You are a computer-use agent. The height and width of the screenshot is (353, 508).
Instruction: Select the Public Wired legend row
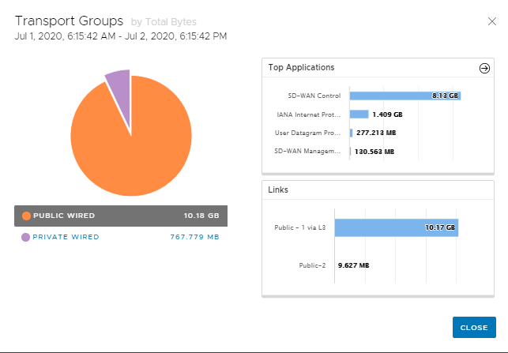point(126,216)
